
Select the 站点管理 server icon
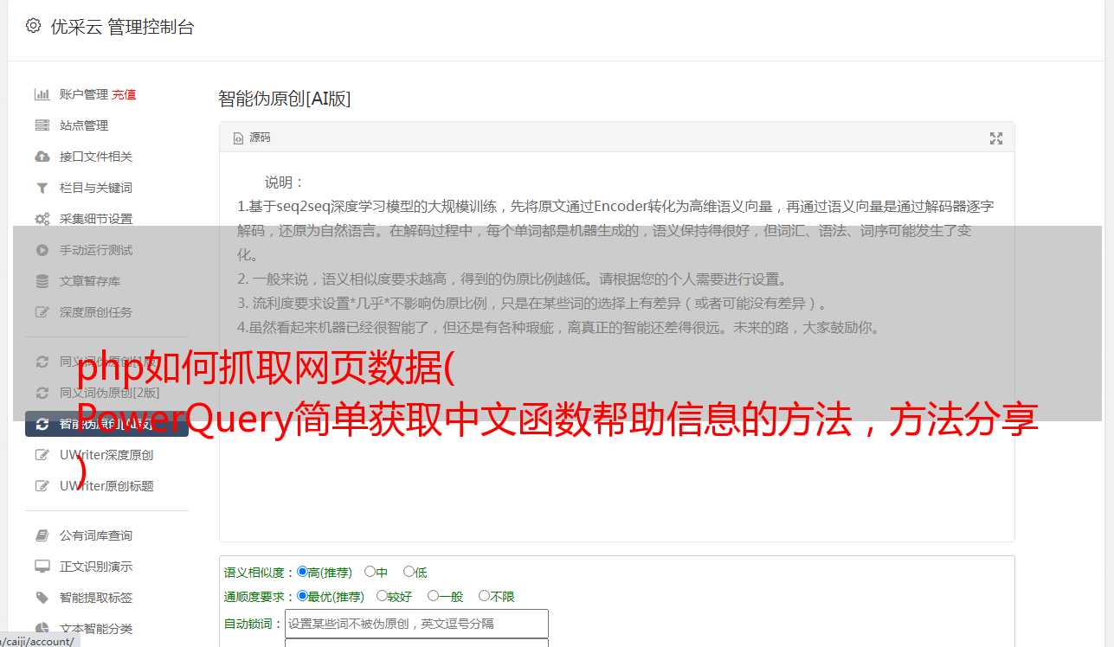(42, 125)
